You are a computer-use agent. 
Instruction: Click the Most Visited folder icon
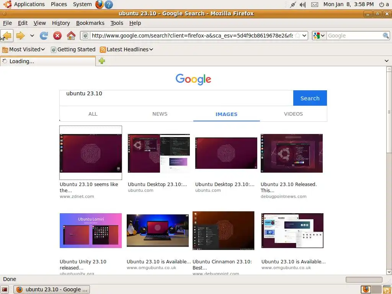pyautogui.click(x=5, y=50)
